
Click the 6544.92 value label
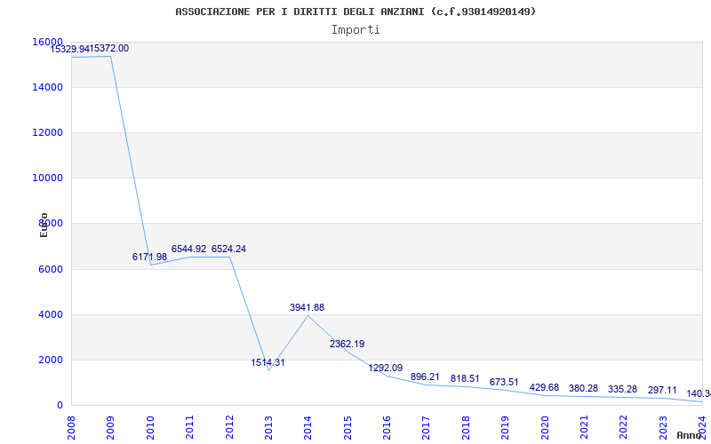click(x=188, y=249)
